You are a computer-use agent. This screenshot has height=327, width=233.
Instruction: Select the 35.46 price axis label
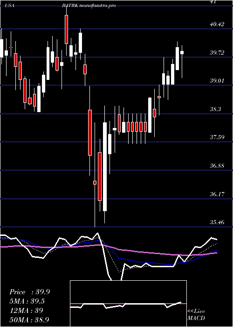[x=217, y=222]
